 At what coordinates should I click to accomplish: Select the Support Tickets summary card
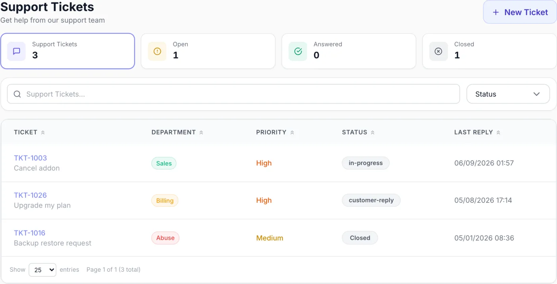(x=68, y=51)
